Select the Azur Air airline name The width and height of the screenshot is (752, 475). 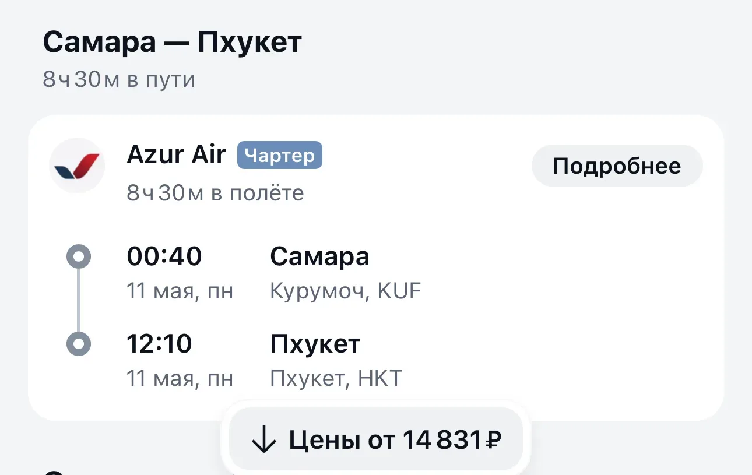coord(176,155)
